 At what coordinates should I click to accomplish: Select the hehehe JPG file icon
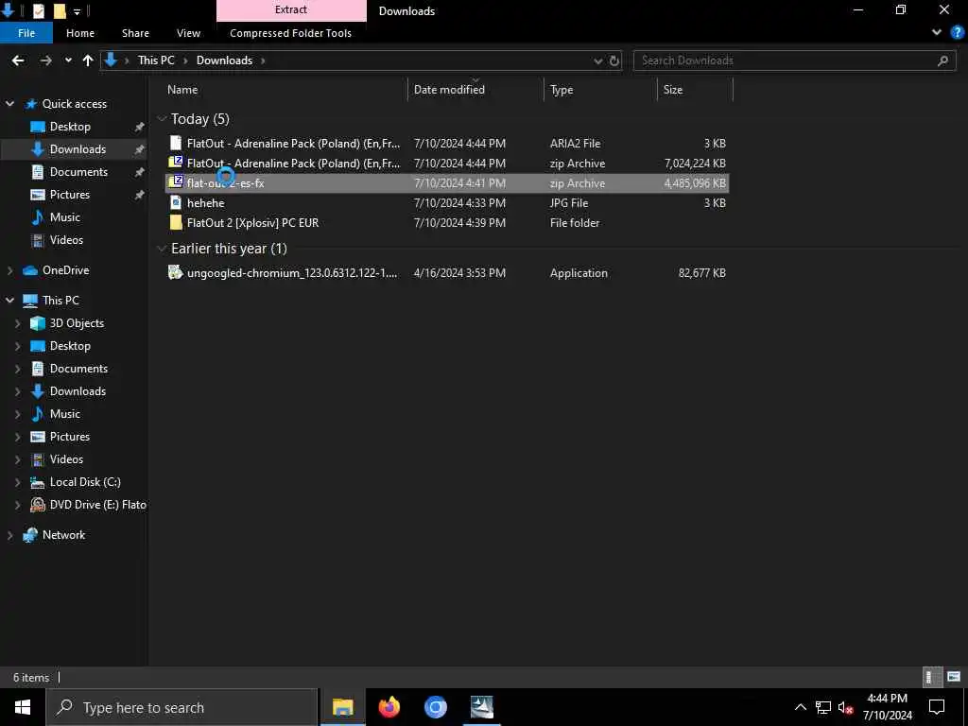click(x=176, y=202)
